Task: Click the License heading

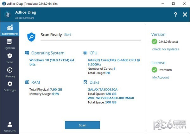Action: point(158,63)
